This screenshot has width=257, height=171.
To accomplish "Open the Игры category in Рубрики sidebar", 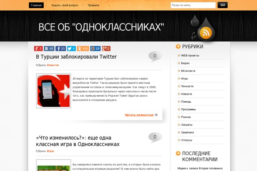I will click(184, 79).
